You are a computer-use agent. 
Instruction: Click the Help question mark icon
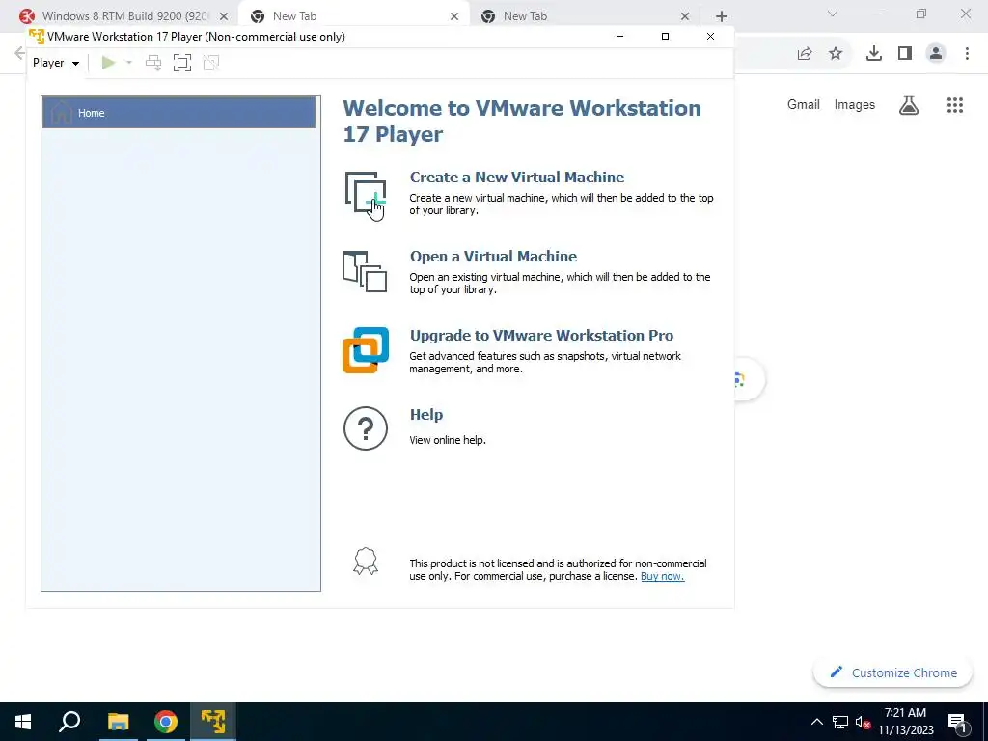click(366, 428)
